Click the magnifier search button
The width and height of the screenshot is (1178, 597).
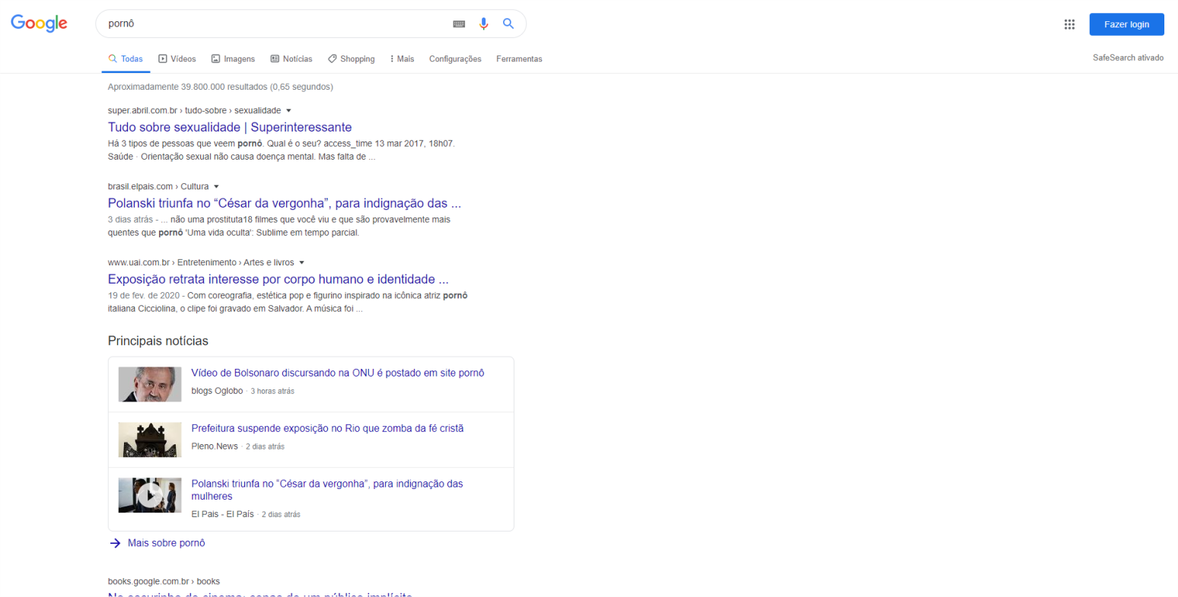(508, 24)
